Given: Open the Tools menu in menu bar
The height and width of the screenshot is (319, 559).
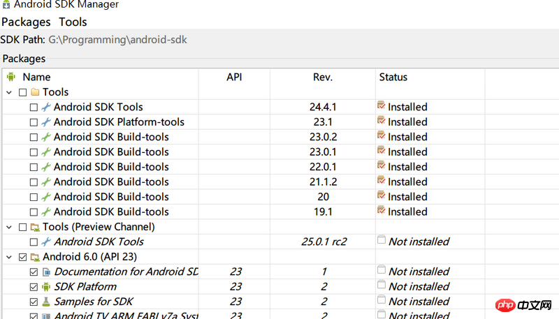Looking at the screenshot, I should pos(73,22).
